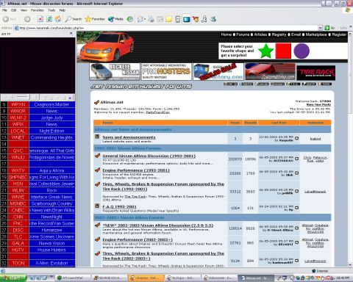
Task: Click the Marketplace link in the site header
Action: pos(316,35)
